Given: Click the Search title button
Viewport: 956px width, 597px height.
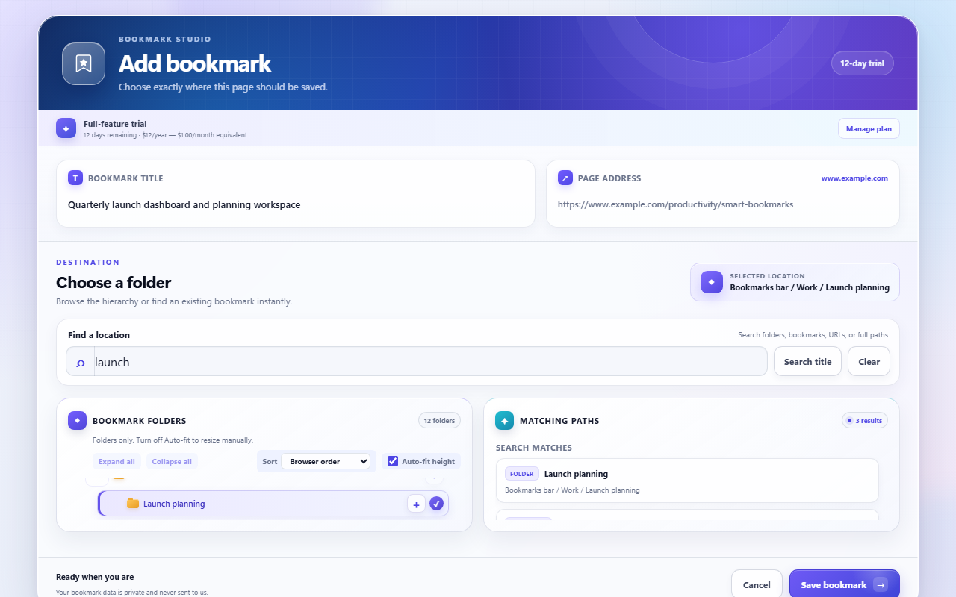Looking at the screenshot, I should pyautogui.click(x=807, y=361).
